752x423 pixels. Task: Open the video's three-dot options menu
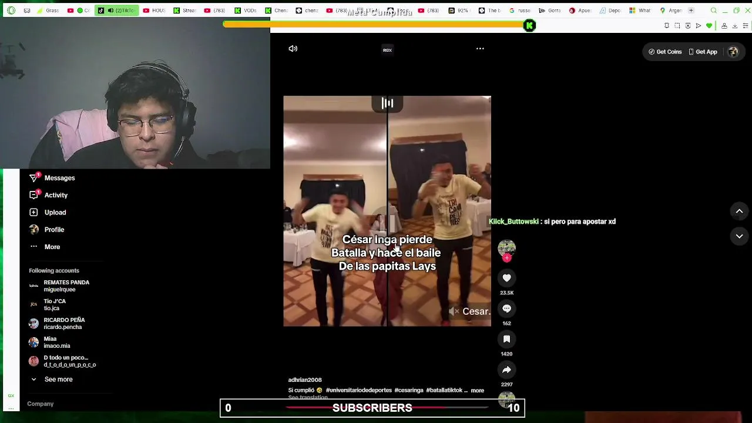coord(480,49)
